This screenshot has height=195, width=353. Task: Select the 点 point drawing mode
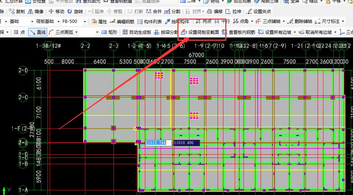pos(20,32)
